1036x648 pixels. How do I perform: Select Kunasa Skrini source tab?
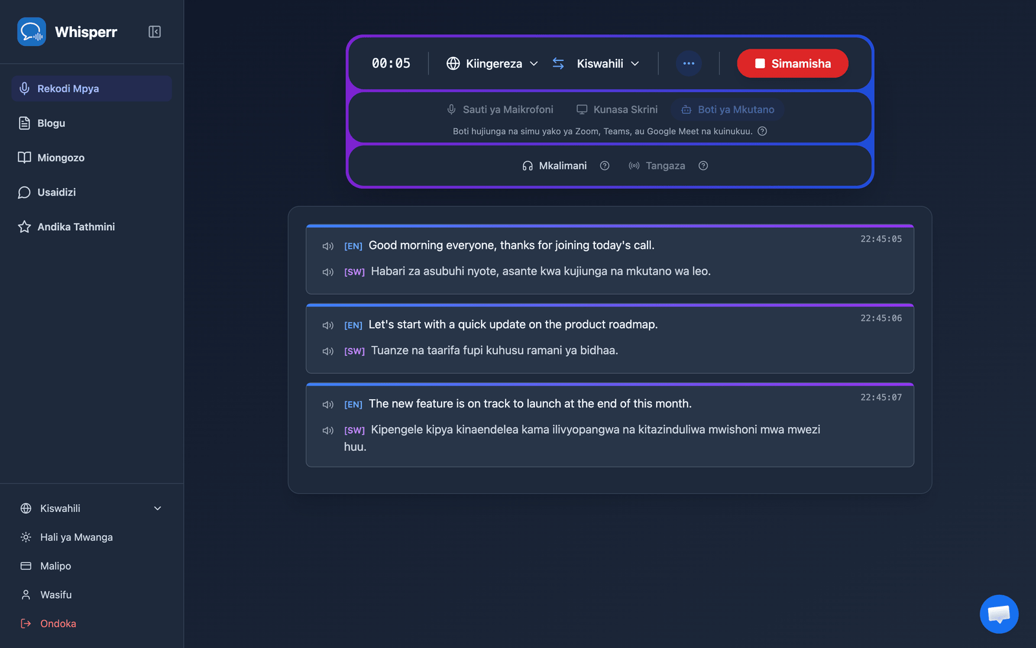[x=617, y=110]
